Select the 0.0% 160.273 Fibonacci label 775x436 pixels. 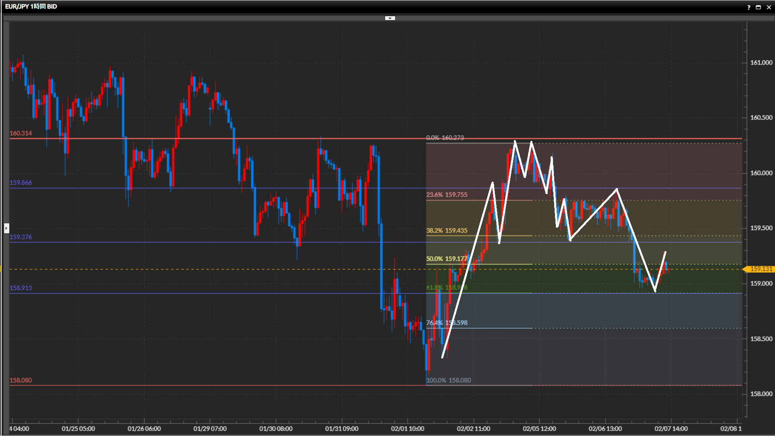click(x=445, y=138)
